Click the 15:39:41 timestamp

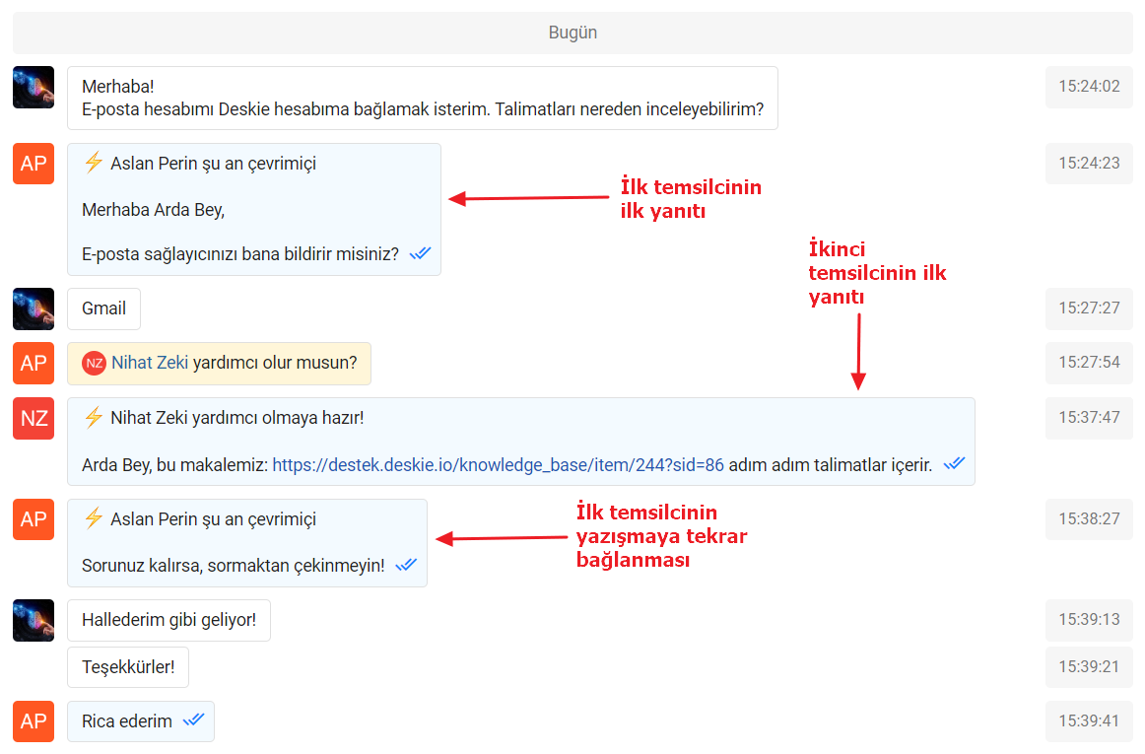[x=1089, y=721]
